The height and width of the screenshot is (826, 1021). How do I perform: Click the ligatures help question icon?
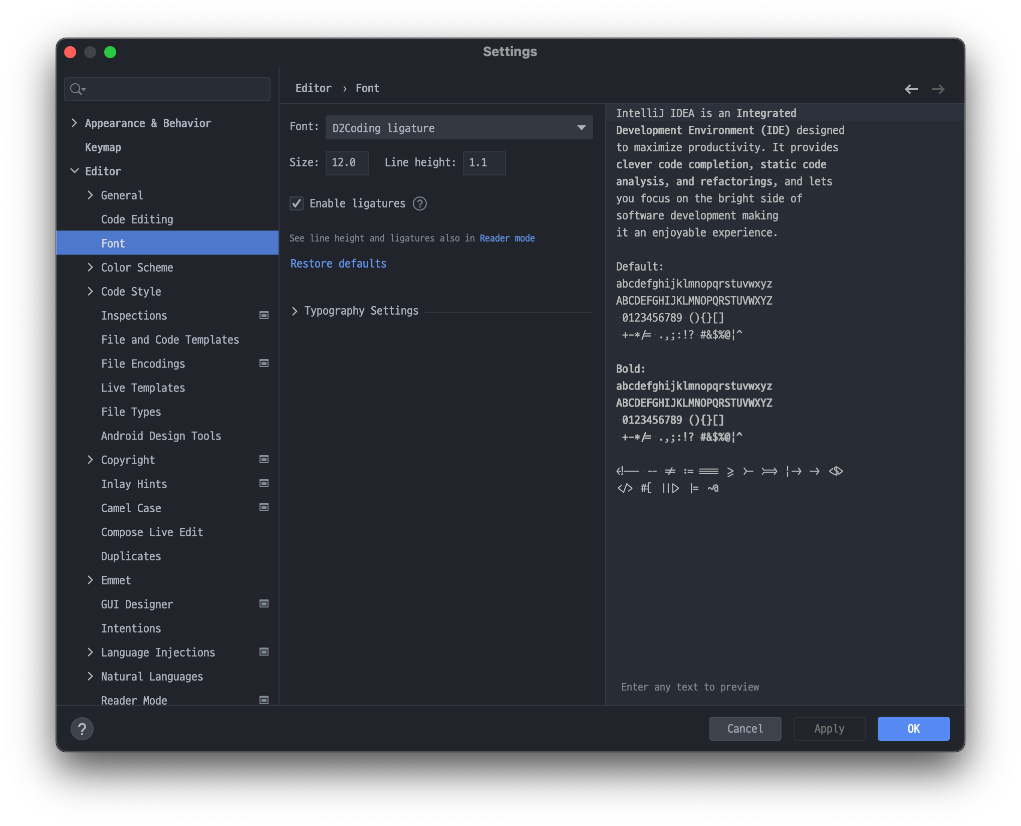pos(420,203)
